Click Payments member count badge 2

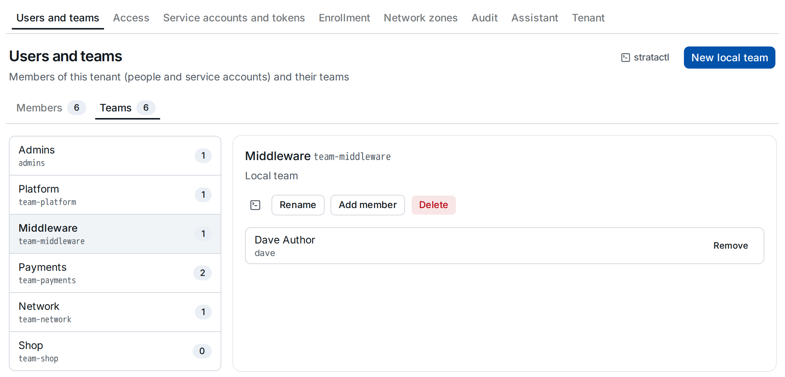[x=203, y=273]
